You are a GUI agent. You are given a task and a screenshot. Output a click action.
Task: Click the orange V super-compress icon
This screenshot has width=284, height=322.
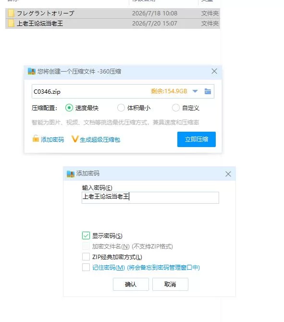75,139
